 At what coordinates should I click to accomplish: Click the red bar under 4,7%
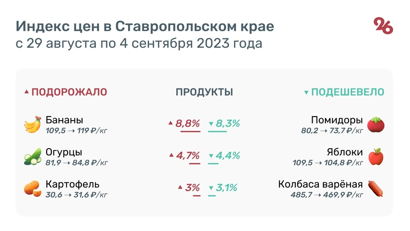click(x=194, y=164)
